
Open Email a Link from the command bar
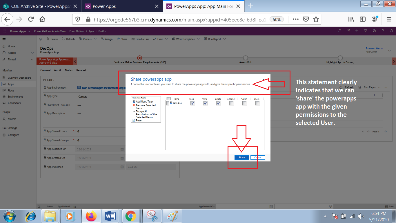pos(140,39)
